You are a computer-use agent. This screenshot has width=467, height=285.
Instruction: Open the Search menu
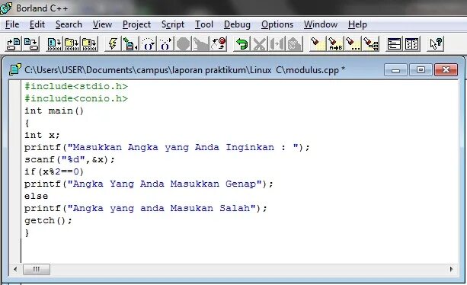[x=69, y=24]
